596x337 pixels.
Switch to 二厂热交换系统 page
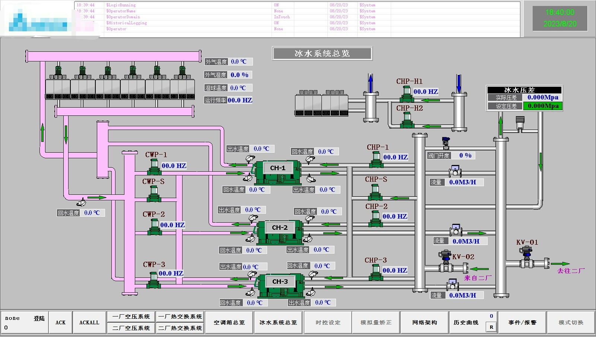point(180,328)
